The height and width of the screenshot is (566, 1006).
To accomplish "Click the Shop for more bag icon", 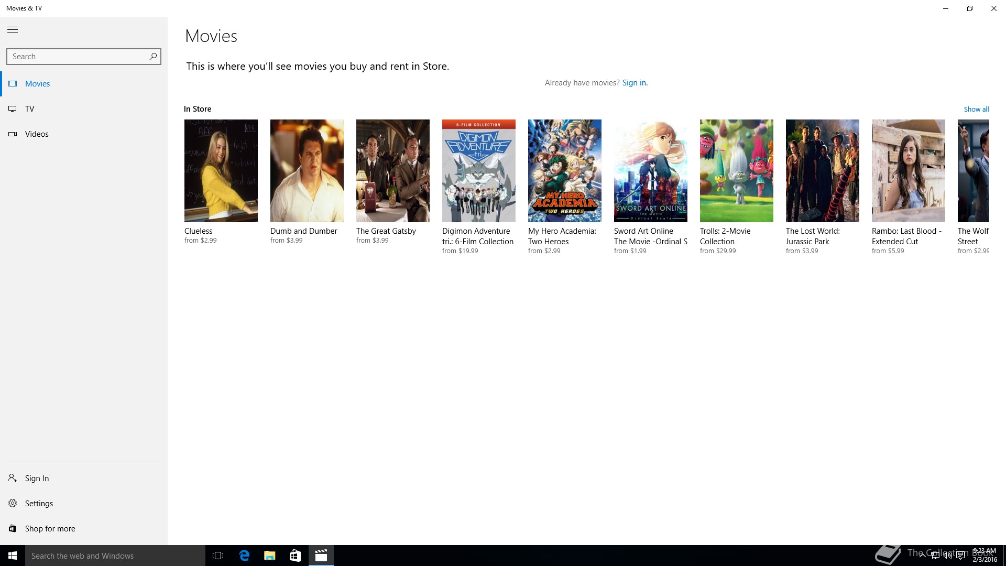I will [x=13, y=528].
